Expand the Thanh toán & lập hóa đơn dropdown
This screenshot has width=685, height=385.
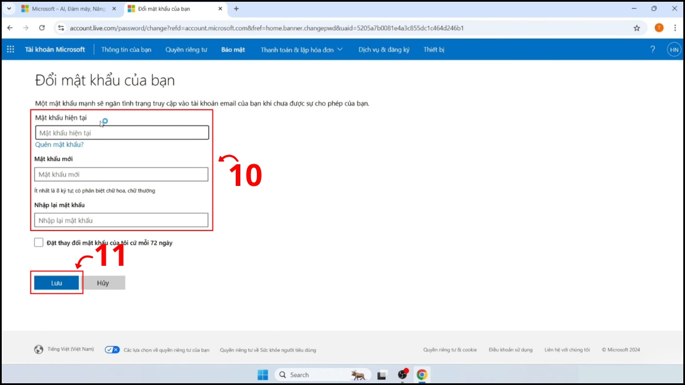301,50
